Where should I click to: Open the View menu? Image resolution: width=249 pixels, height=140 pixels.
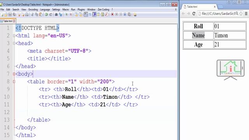(x=24, y=9)
